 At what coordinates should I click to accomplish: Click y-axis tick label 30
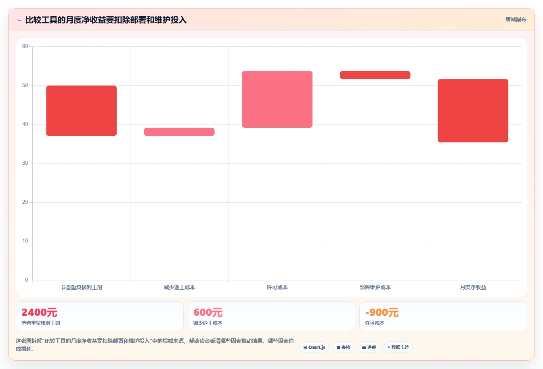click(25, 163)
